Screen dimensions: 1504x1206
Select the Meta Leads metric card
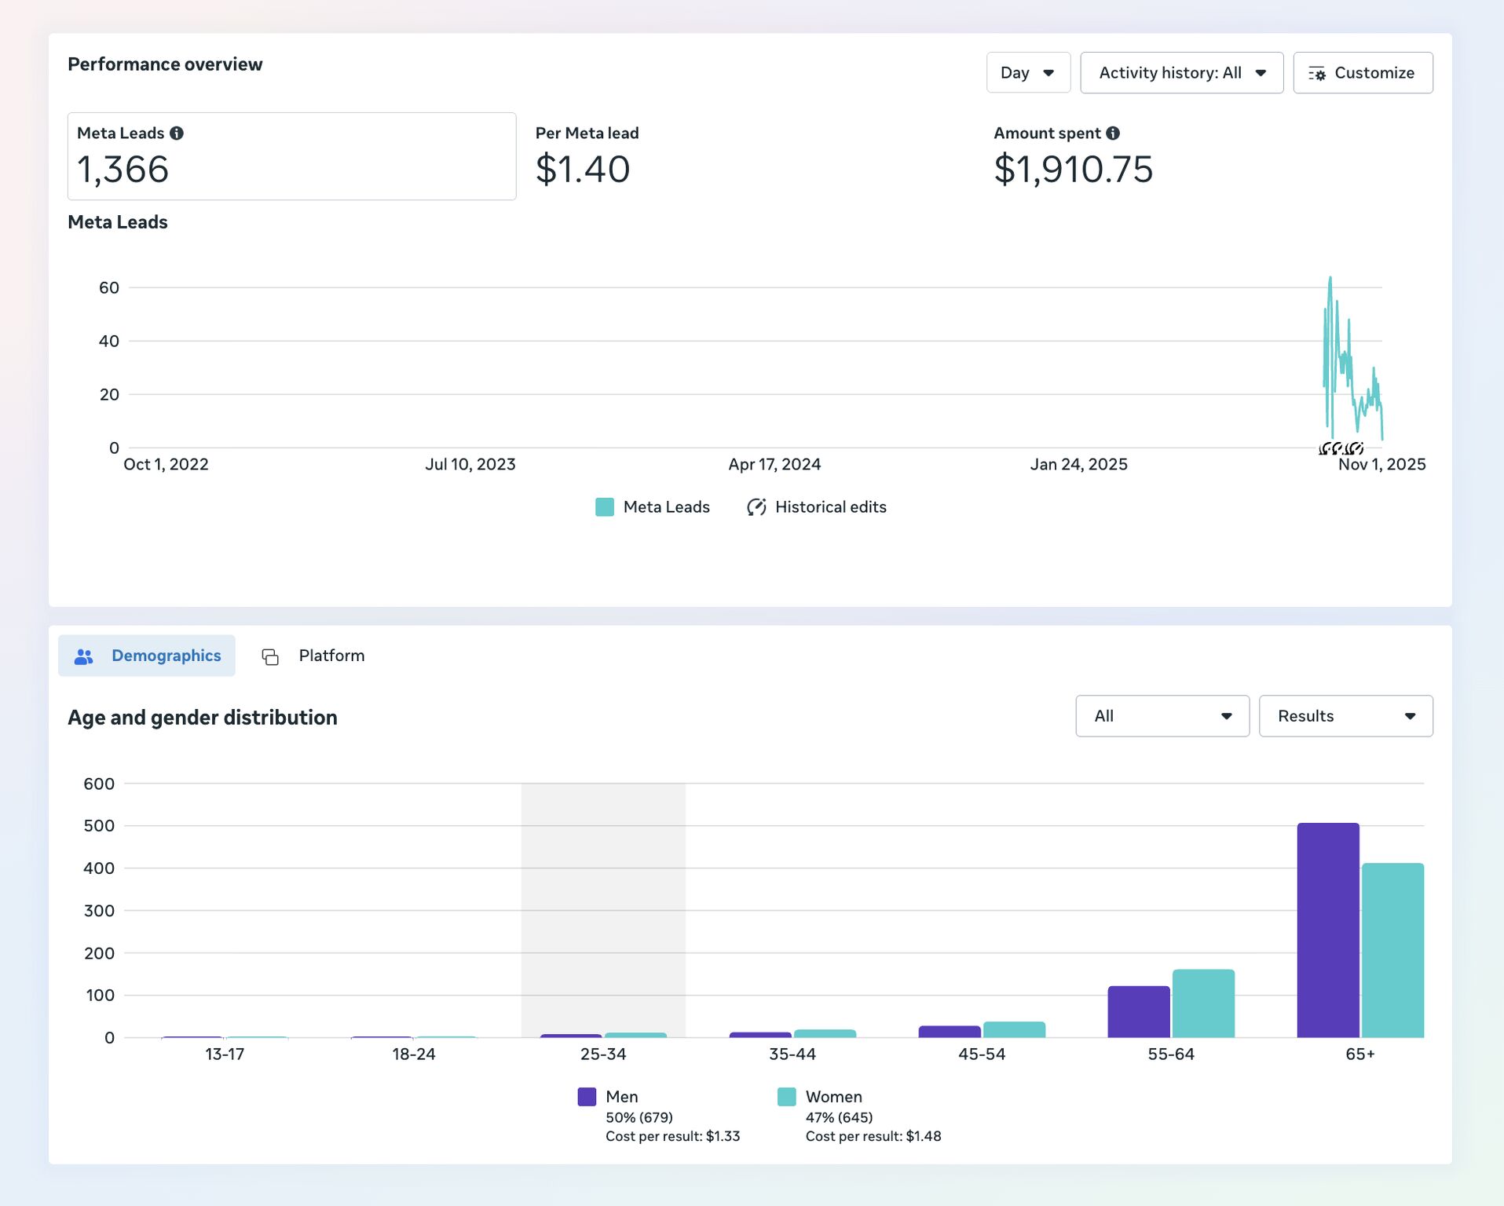coord(291,156)
